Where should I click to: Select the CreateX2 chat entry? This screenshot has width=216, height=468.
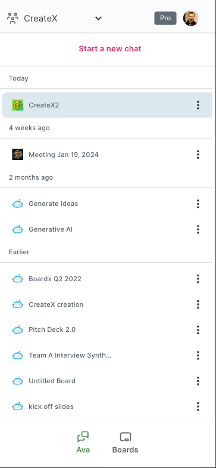pyautogui.click(x=107, y=105)
